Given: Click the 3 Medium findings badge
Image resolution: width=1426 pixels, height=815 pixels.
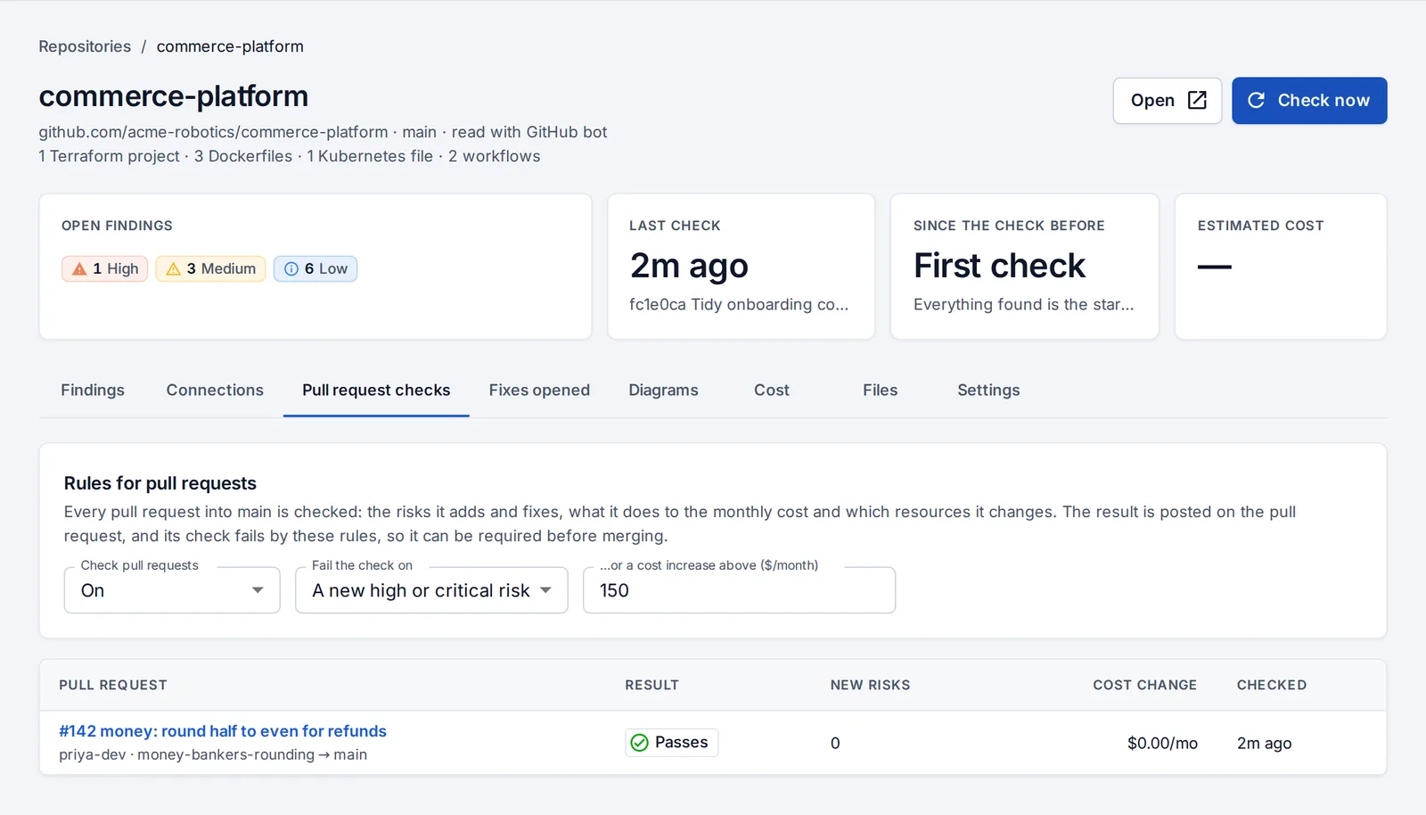Looking at the screenshot, I should point(211,268).
